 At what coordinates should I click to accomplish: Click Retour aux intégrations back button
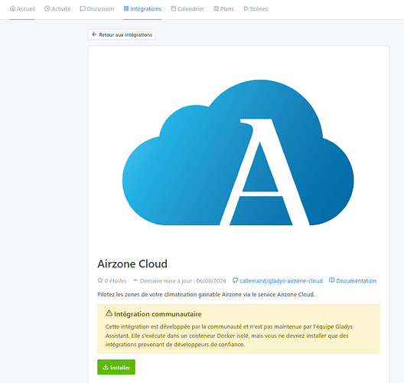pos(122,34)
